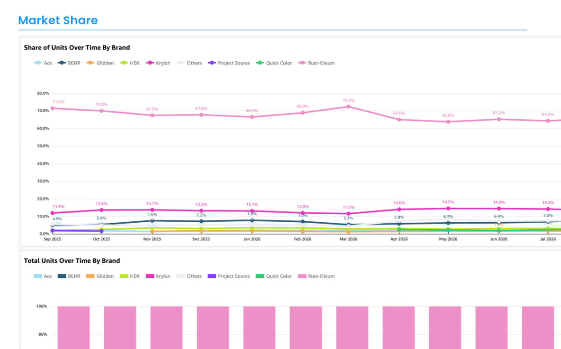Click the 5.8% BEHR value label
This screenshot has width=561, height=349.
(x=399, y=217)
